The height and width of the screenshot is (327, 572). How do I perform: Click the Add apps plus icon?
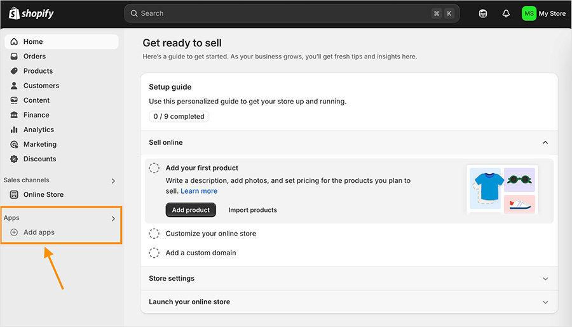14,232
